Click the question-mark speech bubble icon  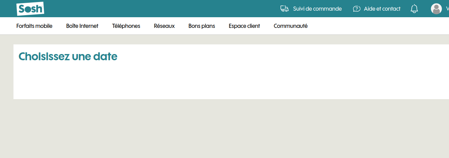point(356,9)
